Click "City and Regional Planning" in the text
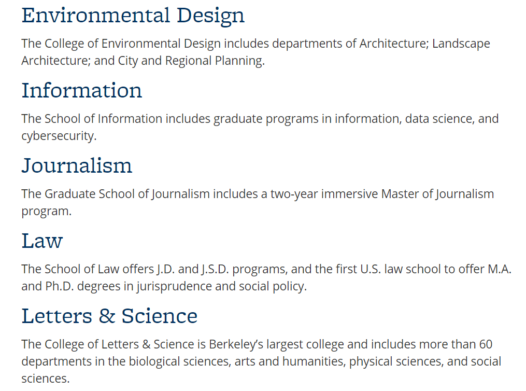 point(190,61)
